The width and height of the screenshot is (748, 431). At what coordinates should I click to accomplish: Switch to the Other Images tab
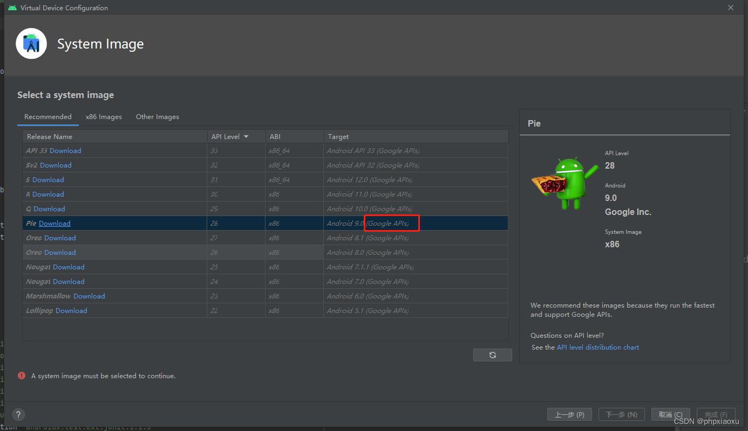coord(158,117)
